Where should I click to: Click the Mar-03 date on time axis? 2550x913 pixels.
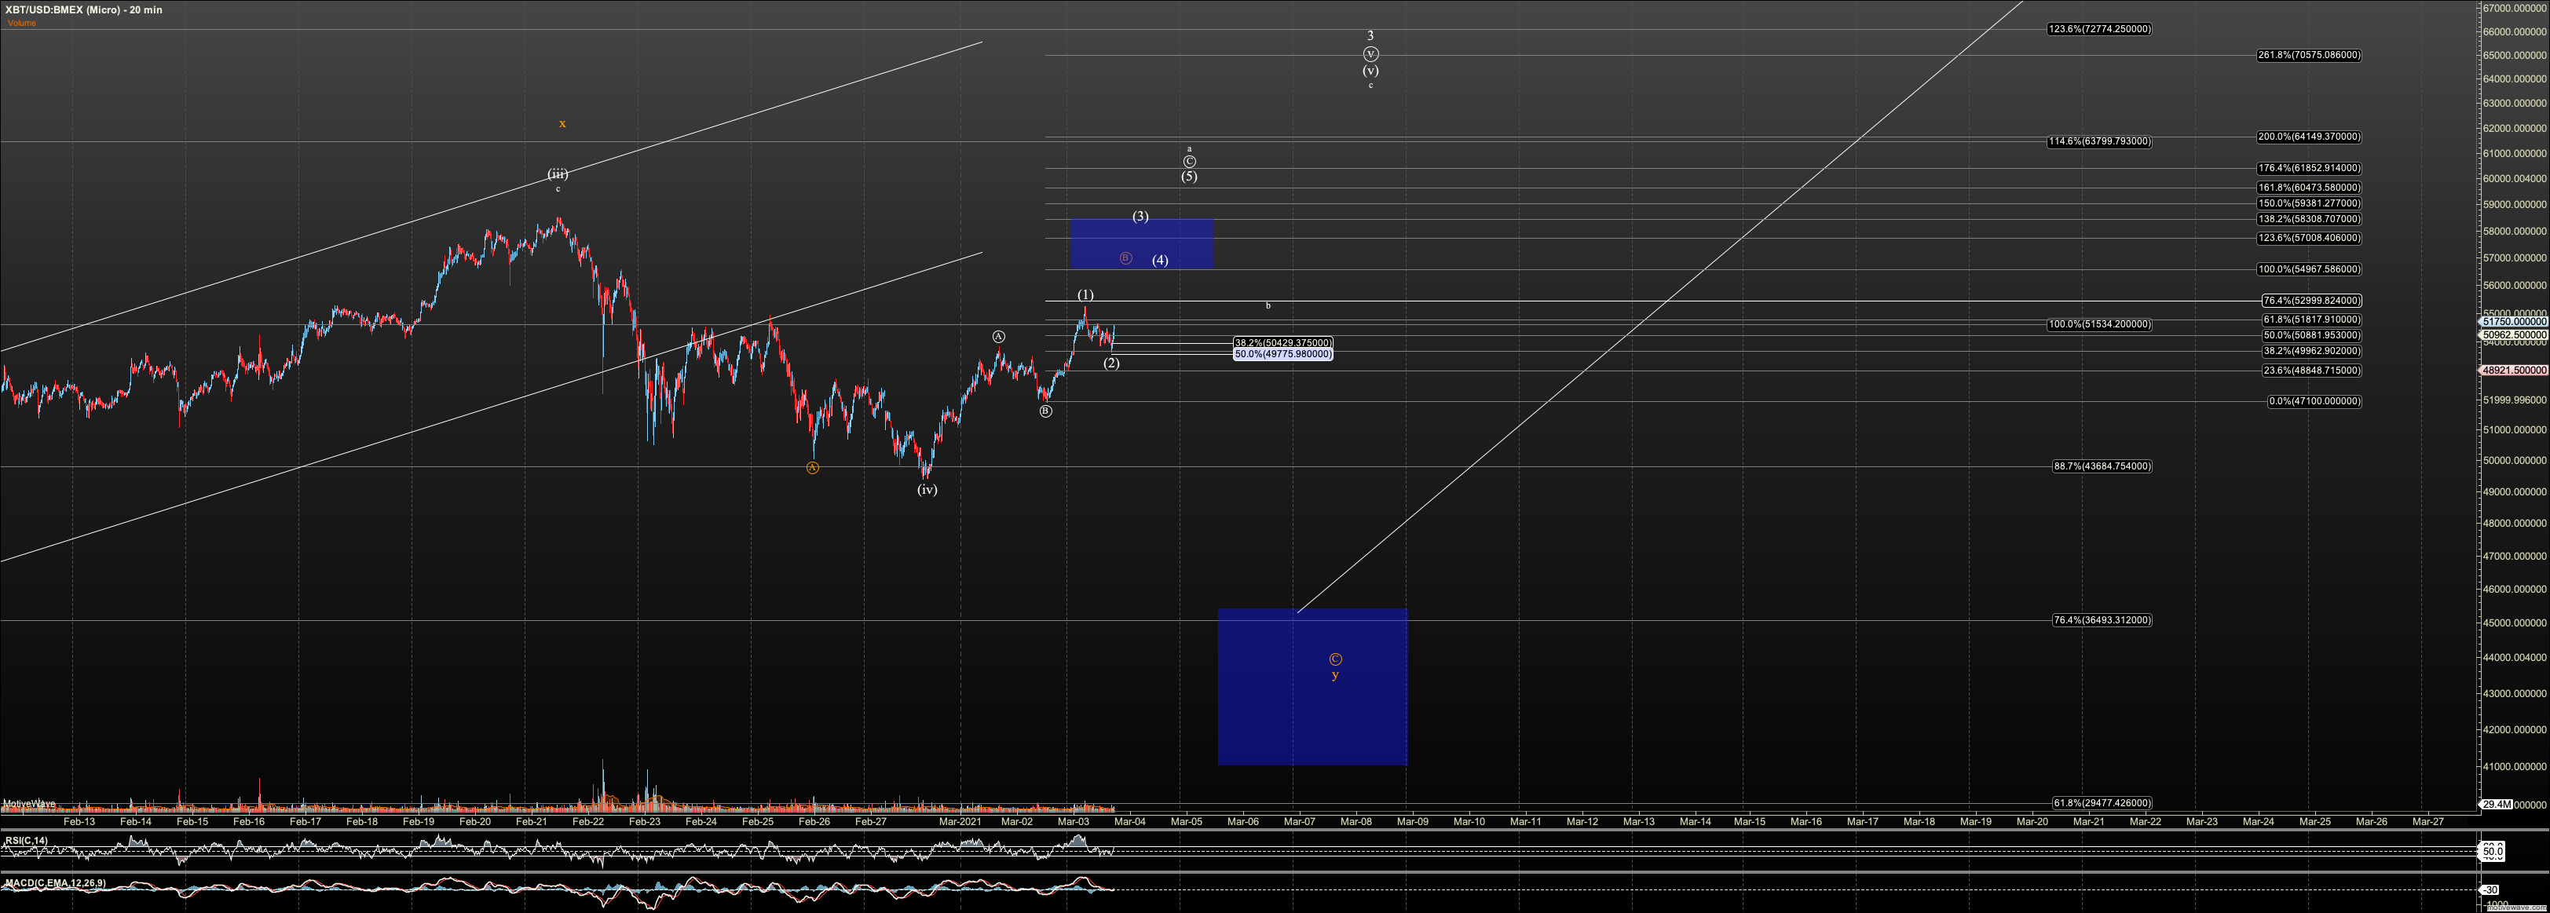(1073, 821)
